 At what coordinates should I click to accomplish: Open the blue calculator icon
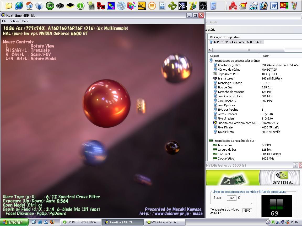pos(213,5)
